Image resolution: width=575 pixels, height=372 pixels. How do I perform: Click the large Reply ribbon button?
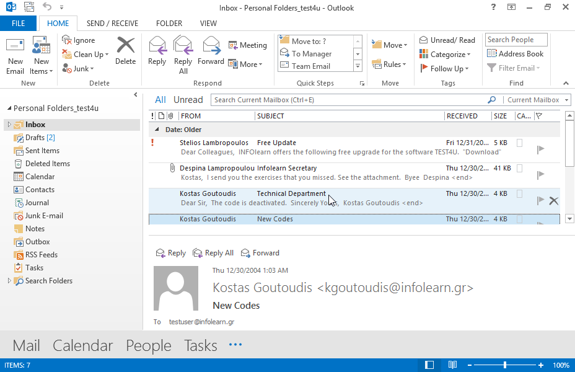(157, 51)
